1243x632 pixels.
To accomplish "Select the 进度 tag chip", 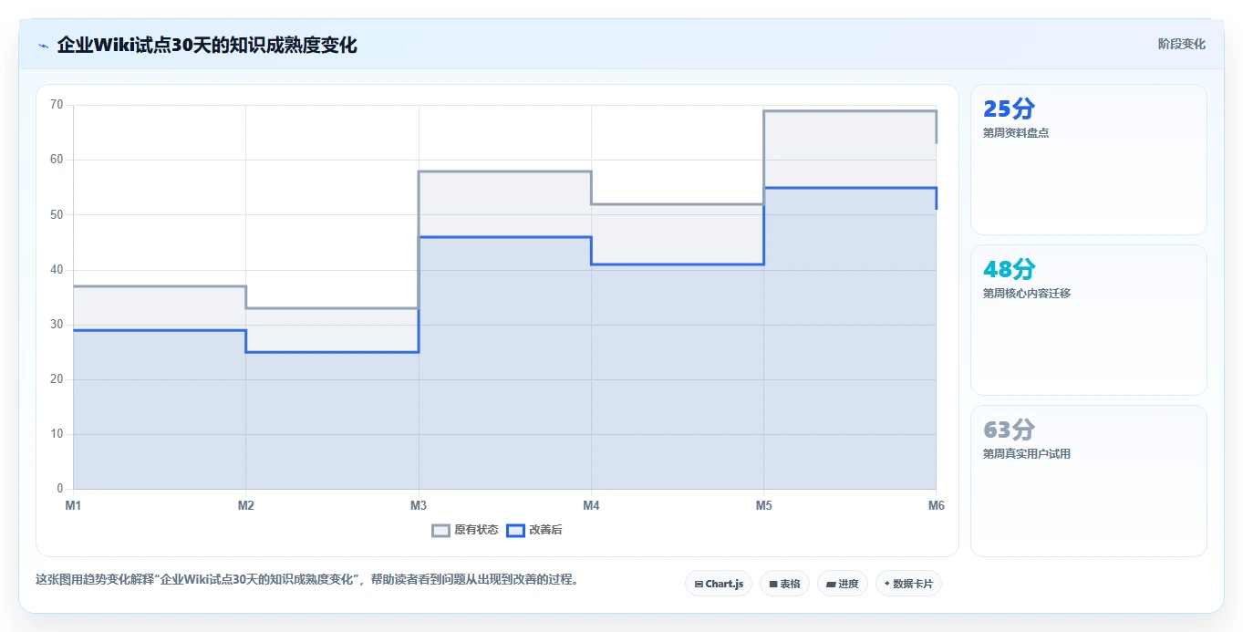I will click(x=843, y=584).
